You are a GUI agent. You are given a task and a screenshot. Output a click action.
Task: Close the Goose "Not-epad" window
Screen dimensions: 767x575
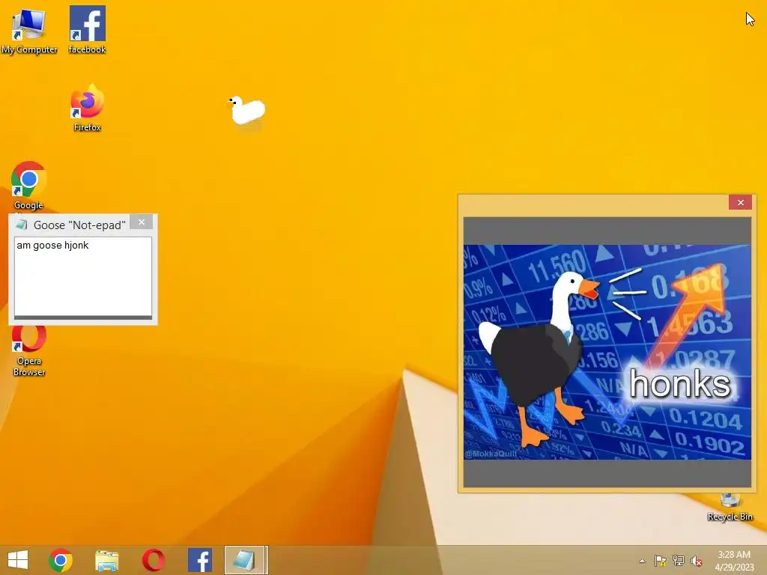point(142,222)
